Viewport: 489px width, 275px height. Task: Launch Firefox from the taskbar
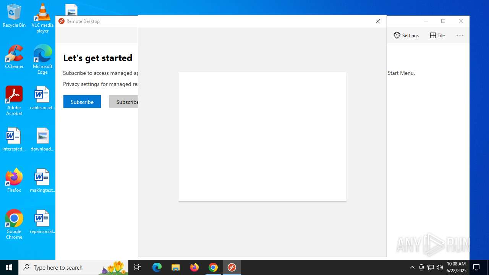click(194, 267)
